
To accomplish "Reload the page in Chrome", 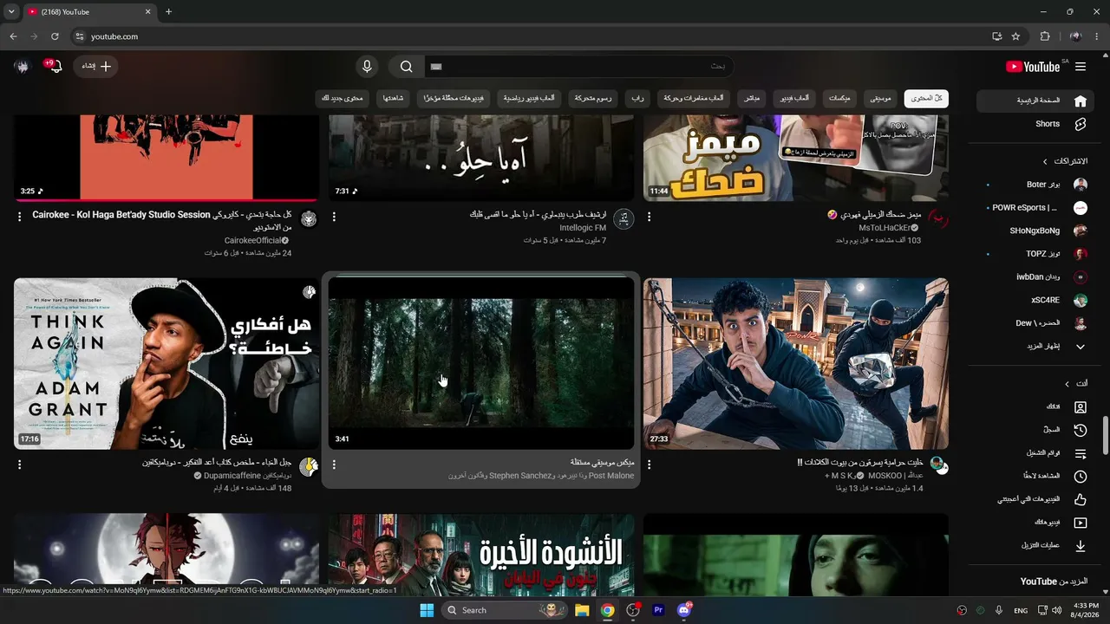I will click(55, 36).
